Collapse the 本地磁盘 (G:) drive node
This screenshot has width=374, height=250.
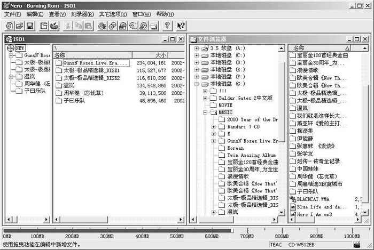coord(196,84)
